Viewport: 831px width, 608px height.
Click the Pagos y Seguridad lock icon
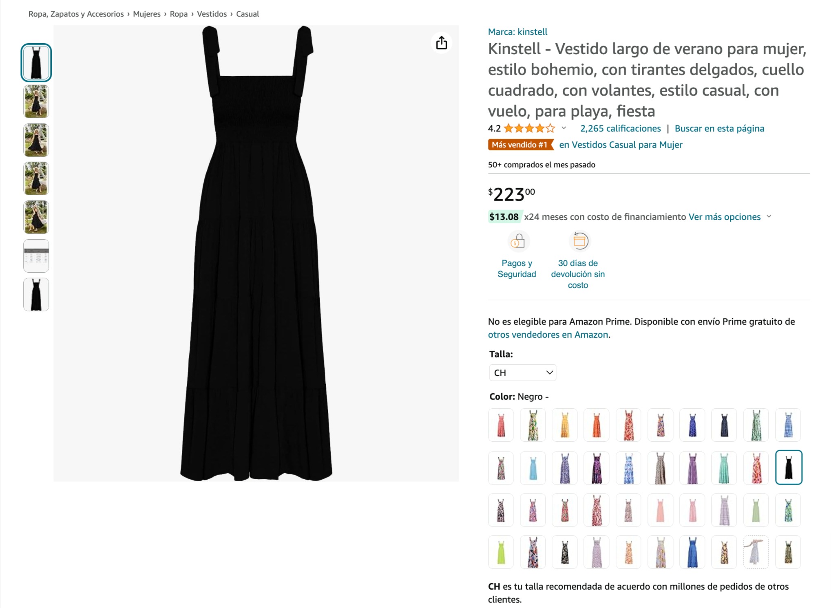coord(518,241)
